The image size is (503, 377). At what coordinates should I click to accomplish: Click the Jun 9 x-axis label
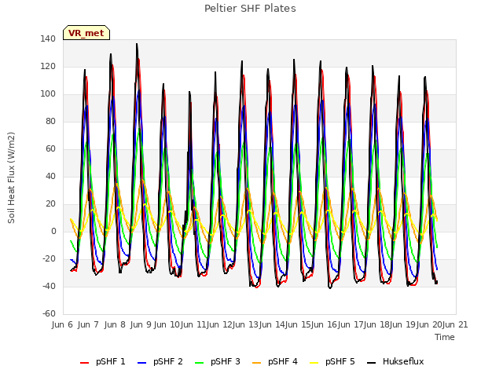(x=141, y=325)
